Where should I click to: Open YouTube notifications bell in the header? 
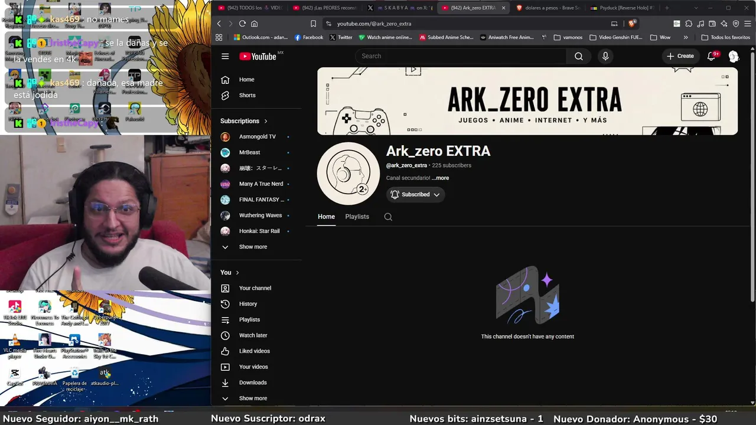click(x=712, y=56)
